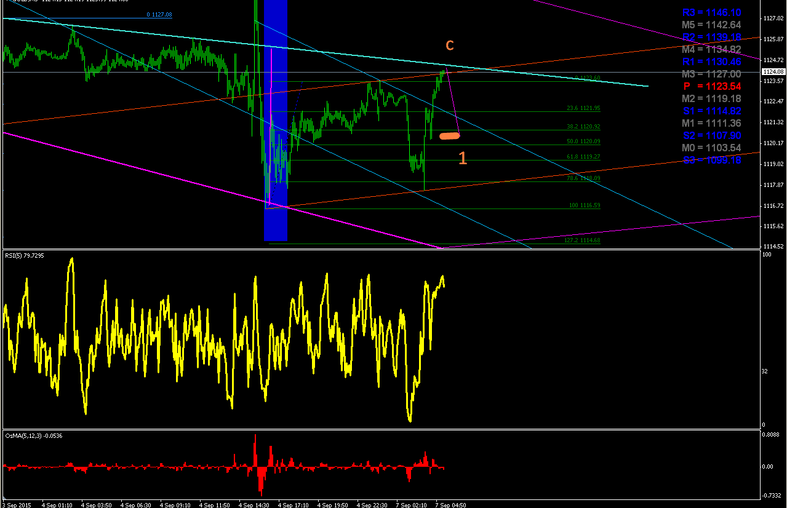Click the 4 Sep 01:10 time label
This screenshot has height=508, width=787.
(57, 505)
